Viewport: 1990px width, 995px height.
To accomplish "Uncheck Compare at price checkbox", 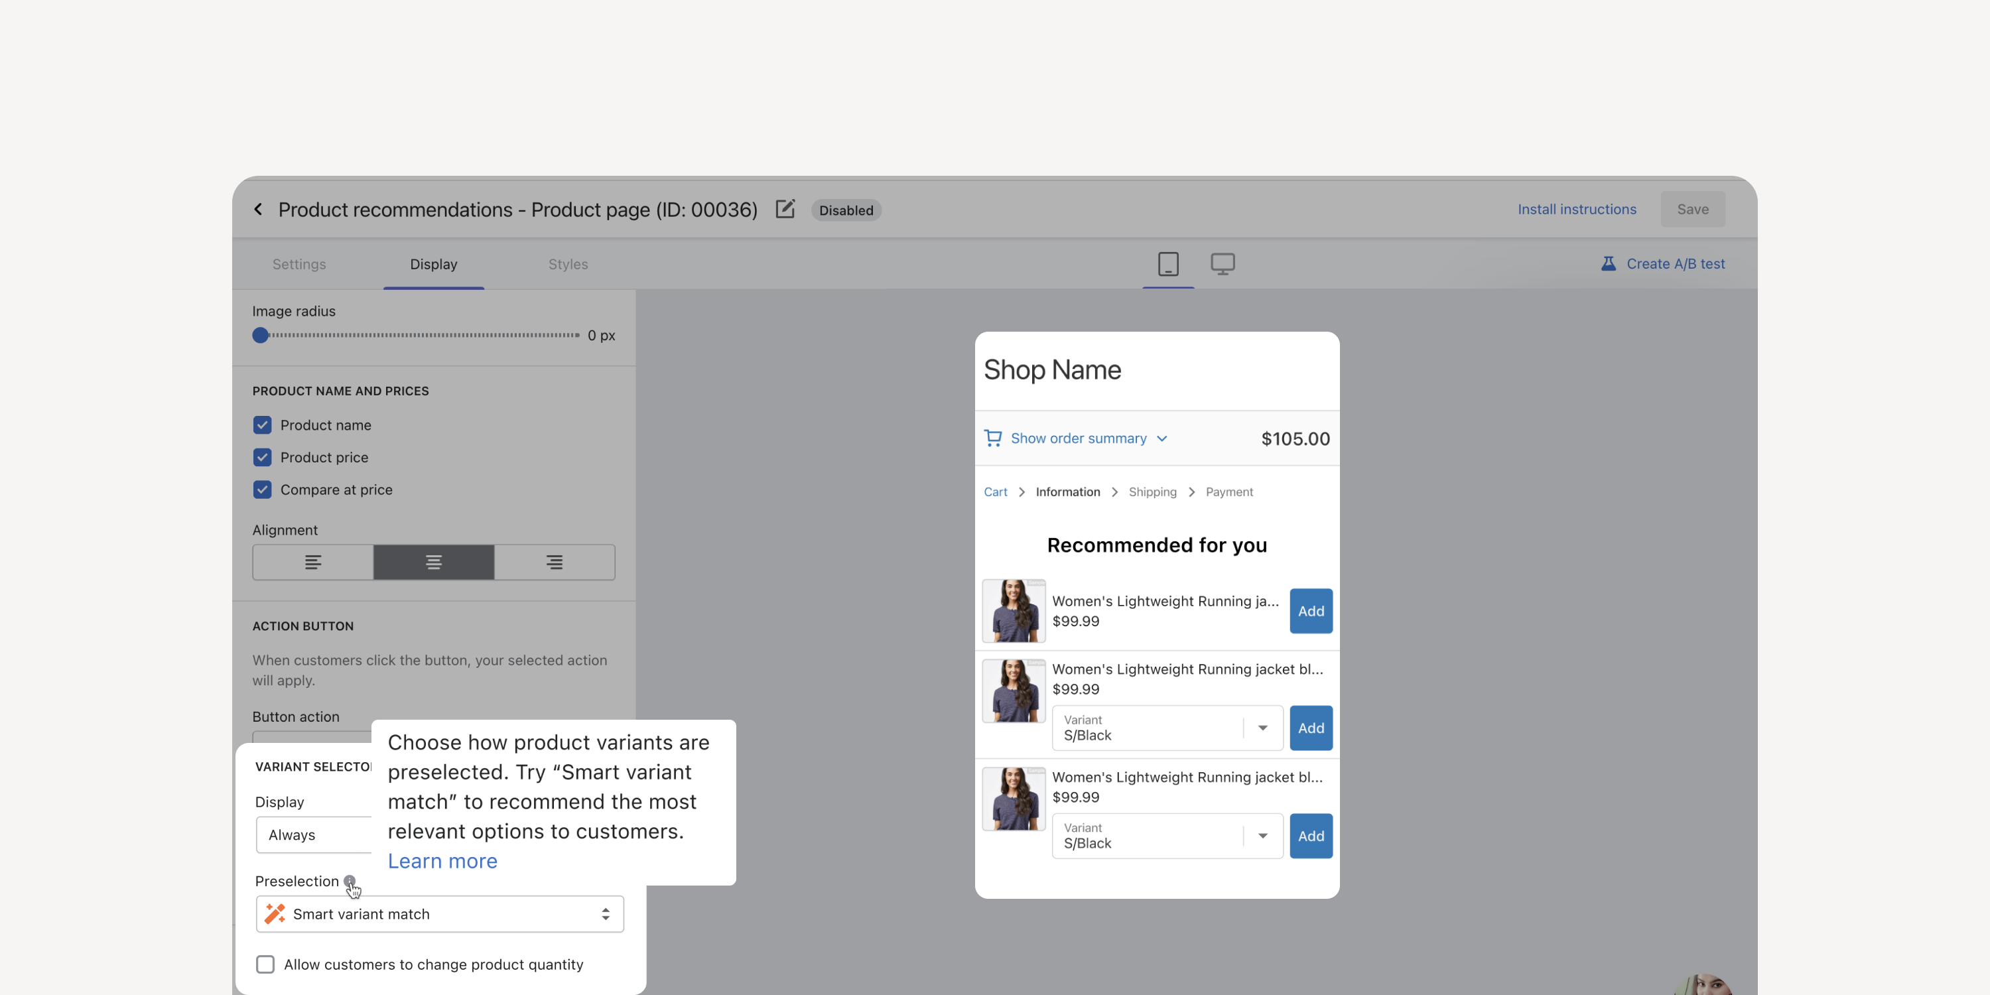I will tap(263, 490).
